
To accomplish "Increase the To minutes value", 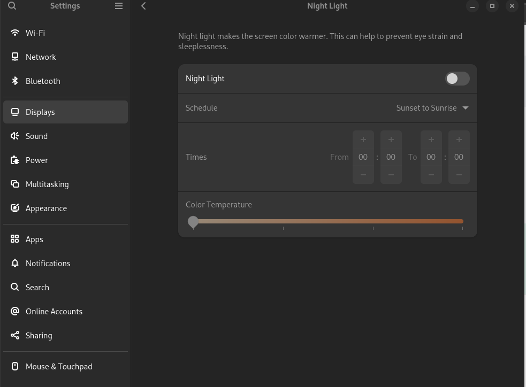I will [x=459, y=140].
